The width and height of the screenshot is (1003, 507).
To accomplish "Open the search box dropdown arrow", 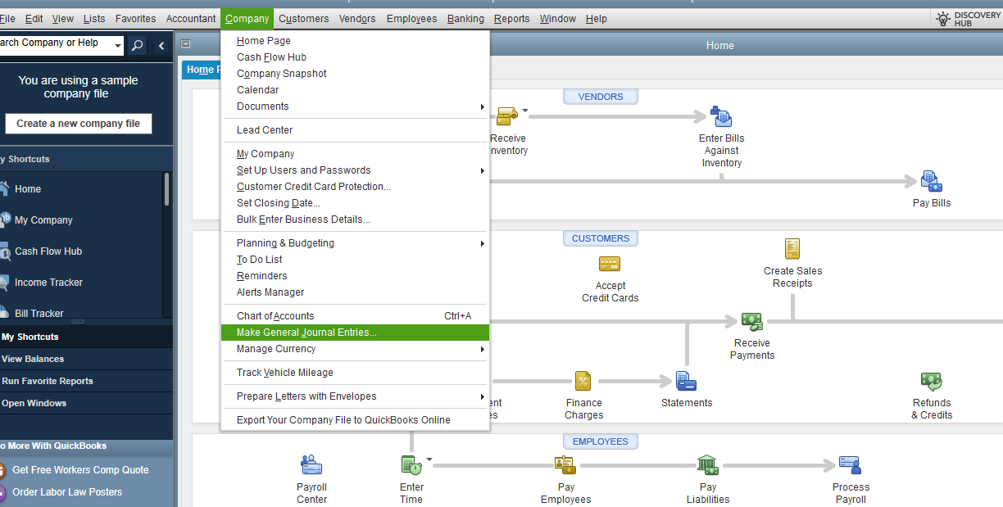I will pos(118,45).
